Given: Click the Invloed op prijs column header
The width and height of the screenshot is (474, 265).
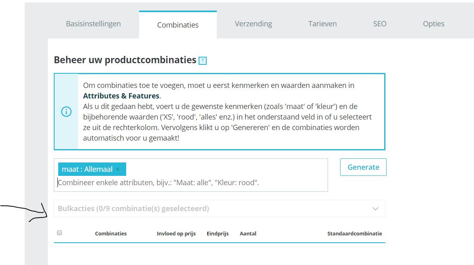Looking at the screenshot, I should point(176,233).
